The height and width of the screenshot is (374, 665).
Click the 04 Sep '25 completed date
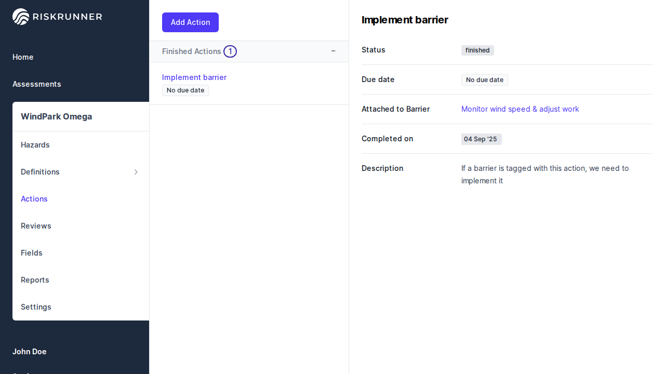(481, 139)
